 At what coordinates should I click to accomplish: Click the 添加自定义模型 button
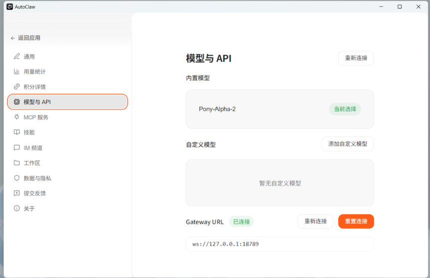click(x=348, y=144)
